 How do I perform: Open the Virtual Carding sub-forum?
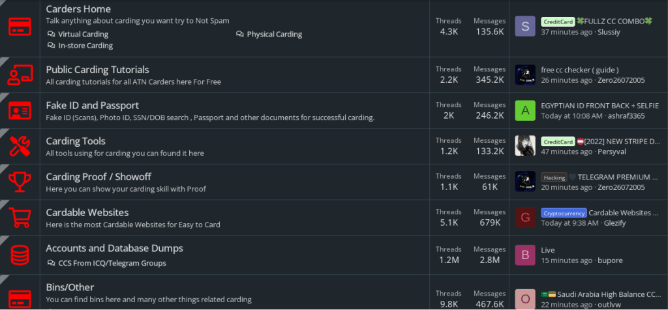tap(83, 34)
